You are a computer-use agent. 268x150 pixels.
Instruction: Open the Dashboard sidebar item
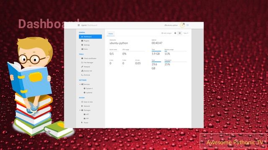90,37
